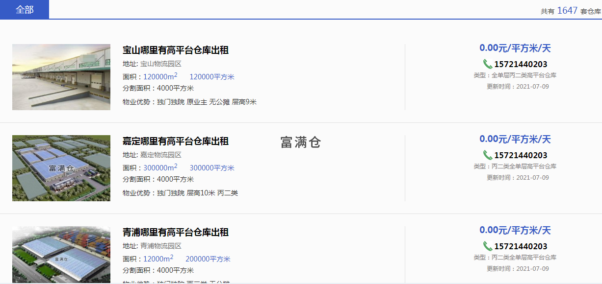
Task: Click the 300000平方米 area link
Action: click(x=212, y=167)
